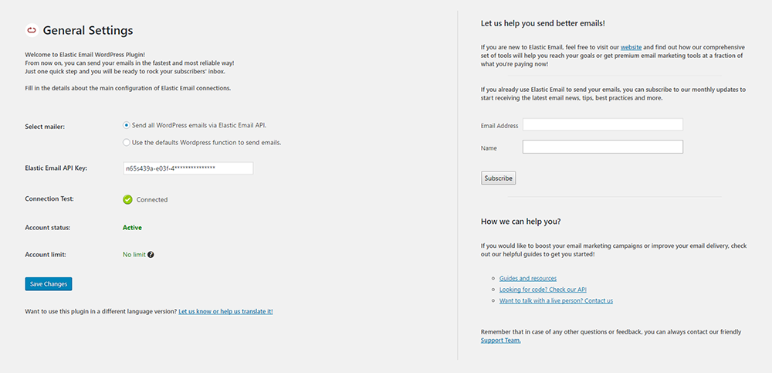Open the Contact us live person link
Screen dimensions: 772x373
click(x=556, y=300)
